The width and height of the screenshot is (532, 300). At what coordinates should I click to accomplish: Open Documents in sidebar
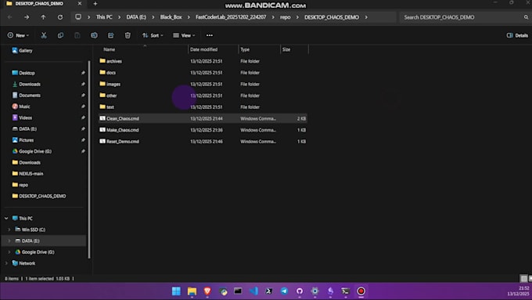point(27,96)
